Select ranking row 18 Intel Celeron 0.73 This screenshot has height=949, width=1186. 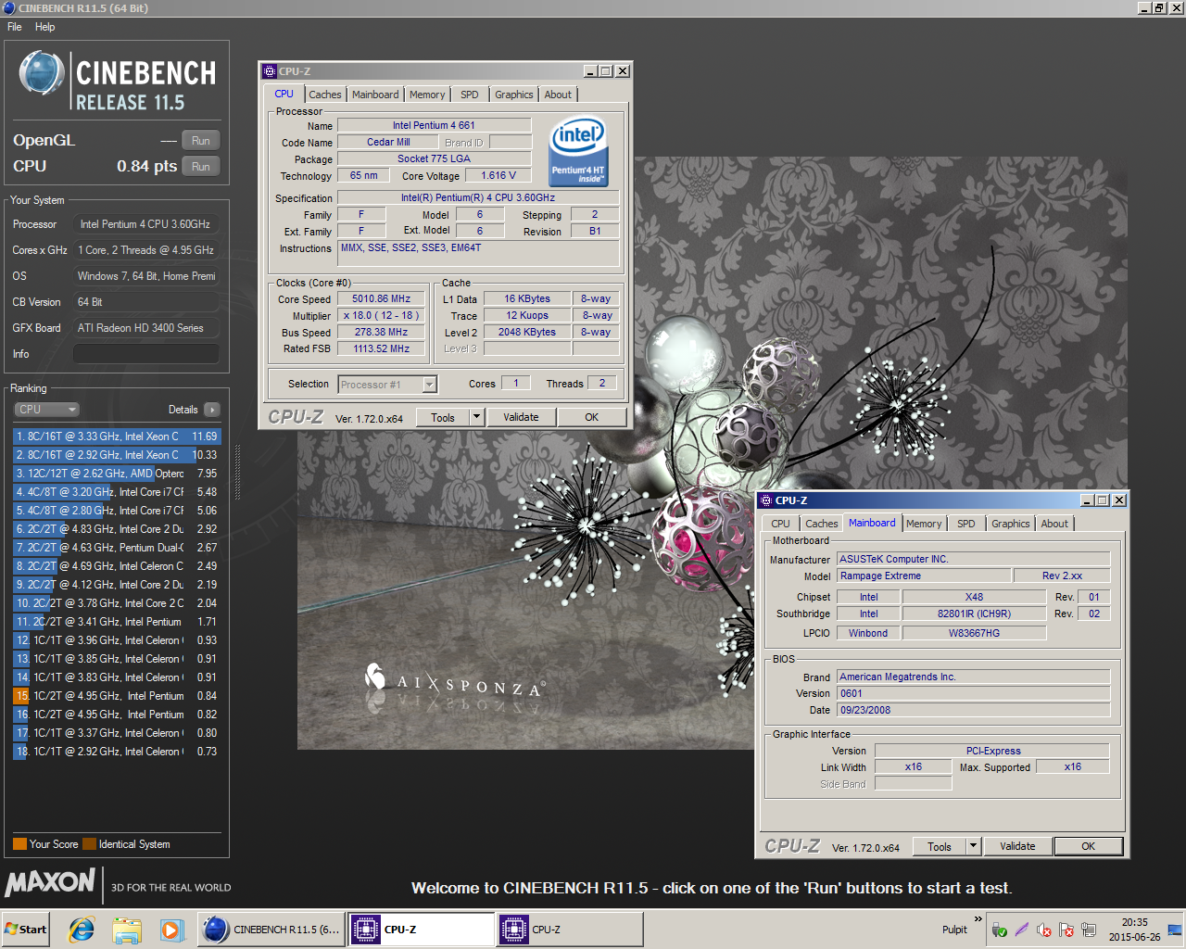click(x=117, y=752)
